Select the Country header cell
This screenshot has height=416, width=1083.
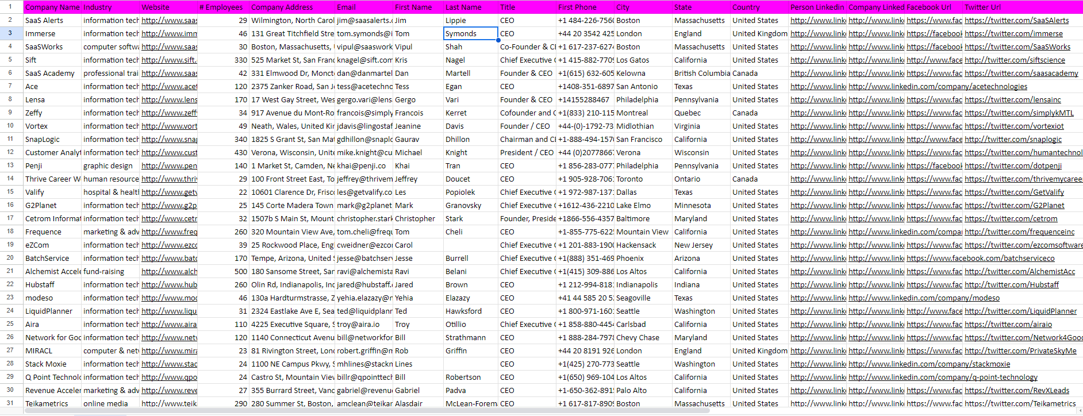tap(759, 7)
